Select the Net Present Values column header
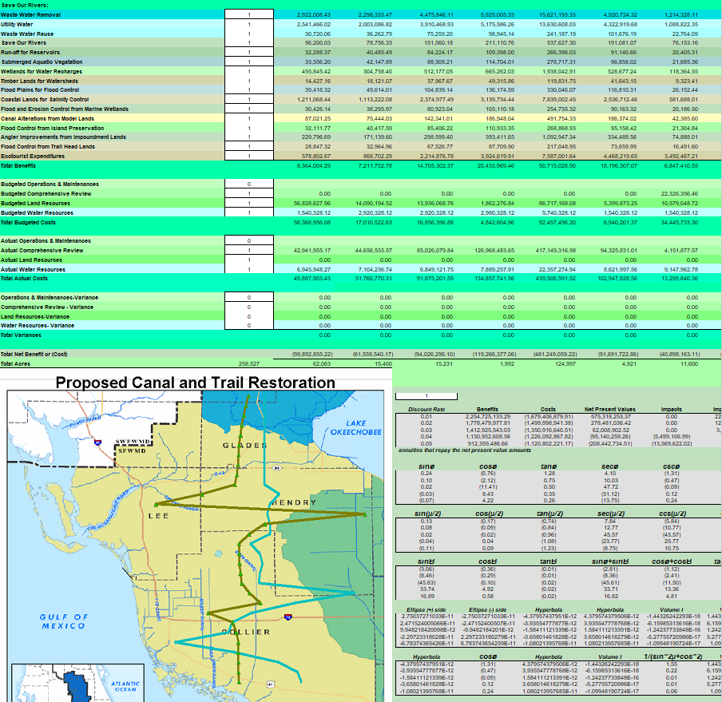722x702 pixels. [x=609, y=409]
